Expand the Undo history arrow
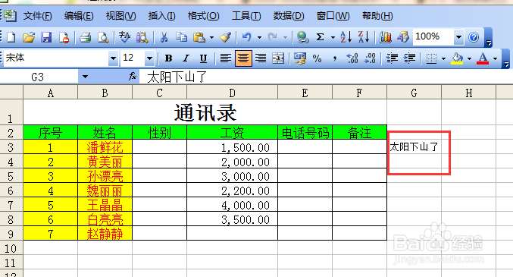 [259, 37]
